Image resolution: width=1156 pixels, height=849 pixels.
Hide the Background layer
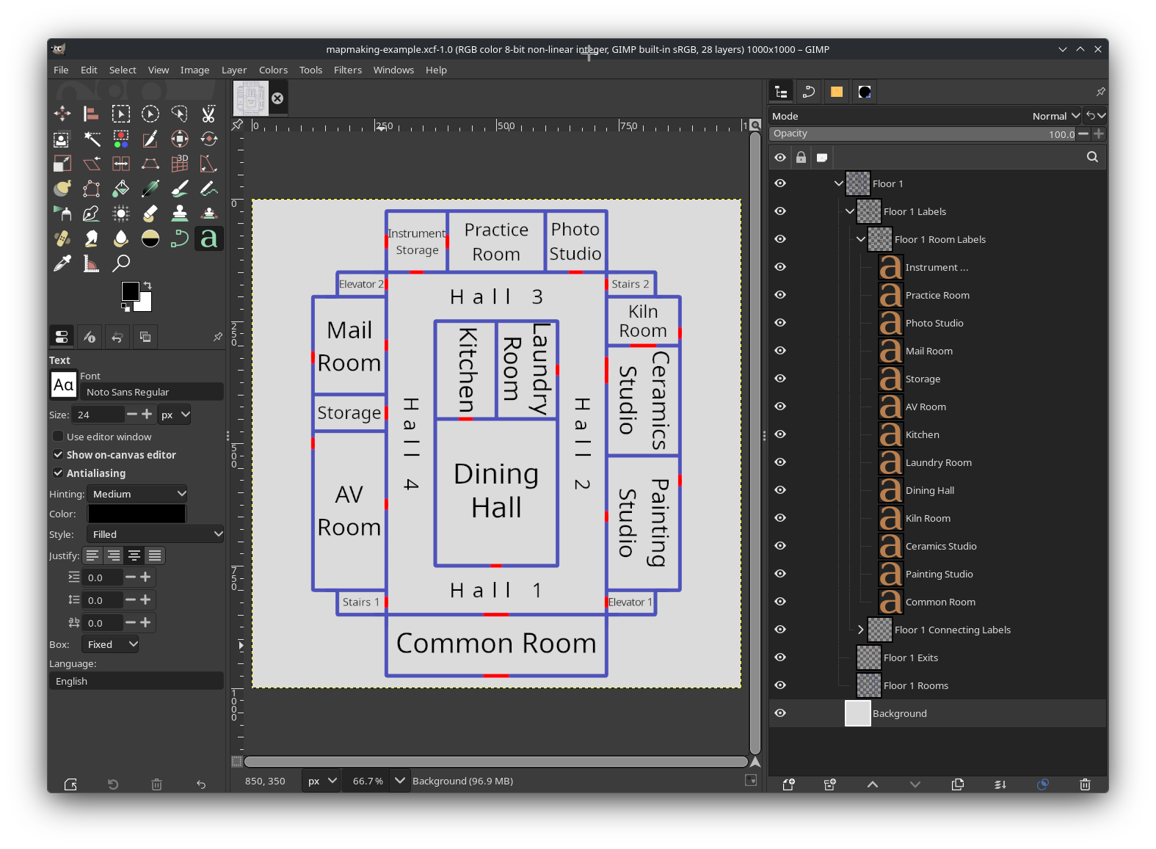tap(780, 713)
